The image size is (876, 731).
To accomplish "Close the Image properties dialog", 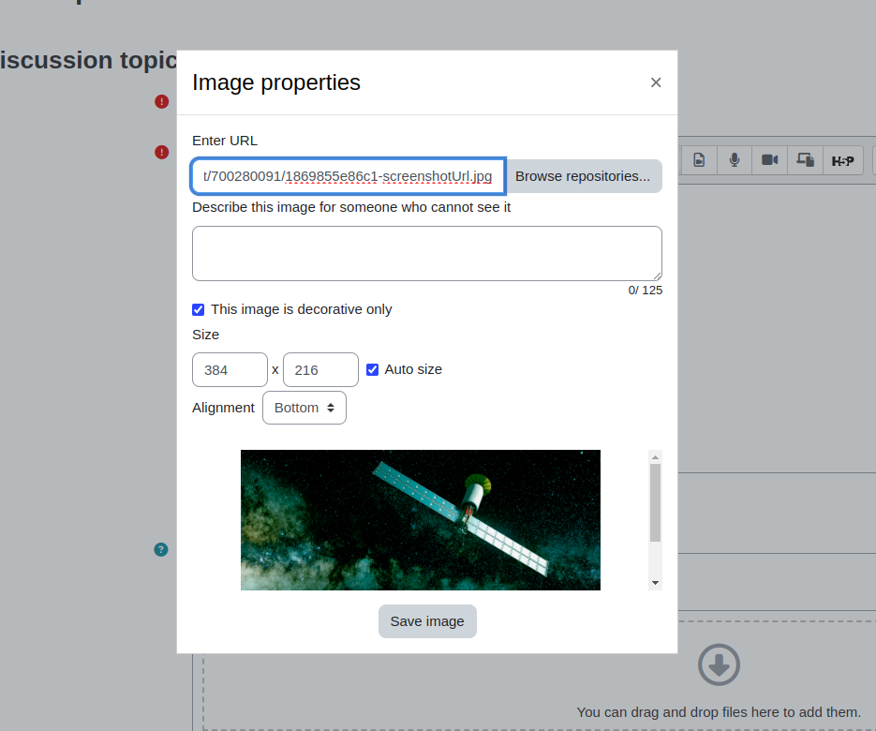I will click(656, 82).
